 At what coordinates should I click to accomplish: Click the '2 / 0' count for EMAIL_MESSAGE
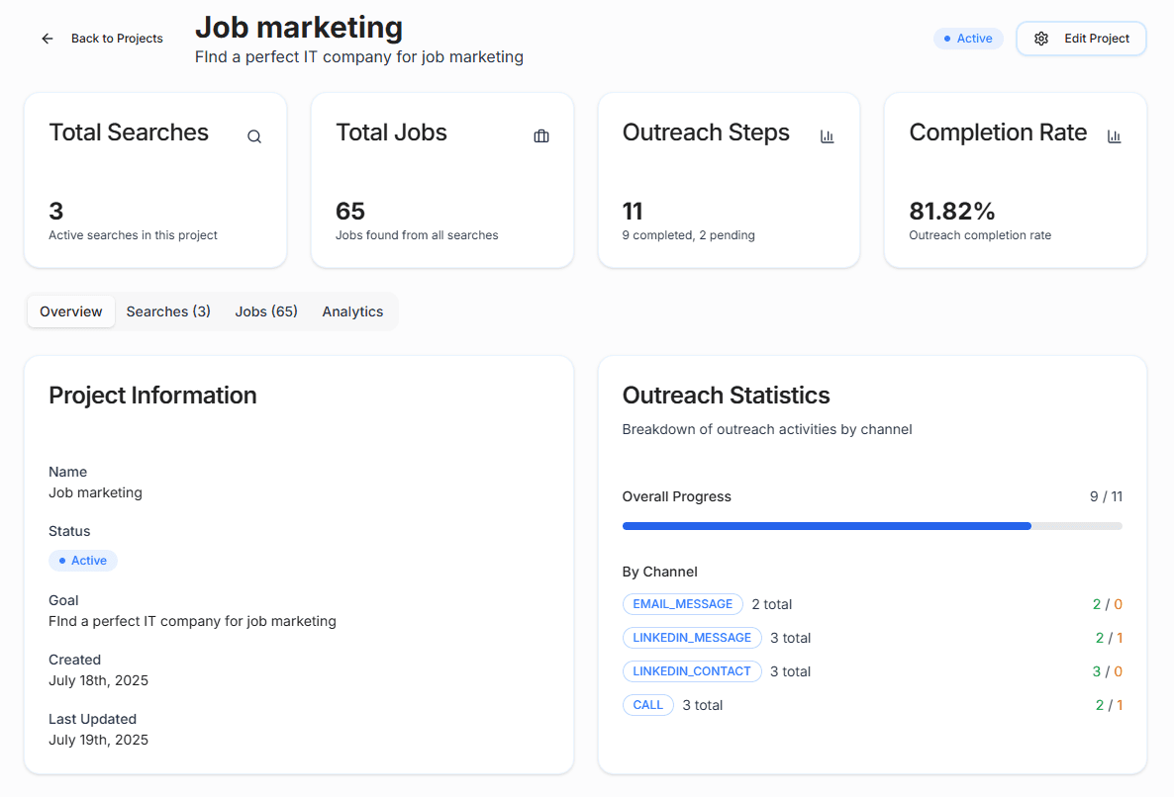(x=1108, y=604)
